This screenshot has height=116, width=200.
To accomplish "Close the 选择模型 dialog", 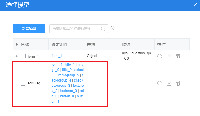I will pyautogui.click(x=195, y=5).
